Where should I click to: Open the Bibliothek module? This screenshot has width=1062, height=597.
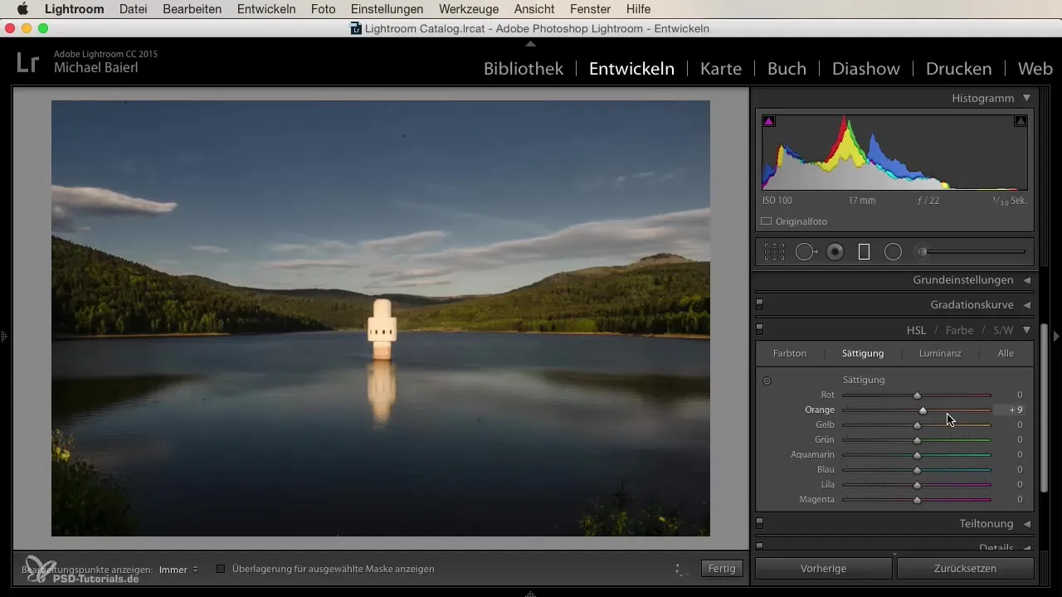pos(524,69)
